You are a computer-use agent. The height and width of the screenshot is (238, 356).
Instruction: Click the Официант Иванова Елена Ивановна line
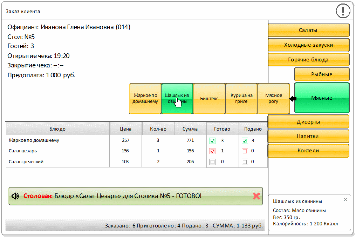[x=69, y=27]
